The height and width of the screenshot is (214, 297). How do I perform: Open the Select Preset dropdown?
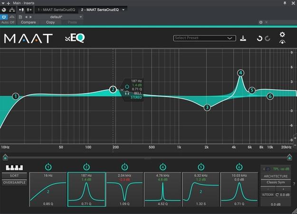(x=204, y=38)
